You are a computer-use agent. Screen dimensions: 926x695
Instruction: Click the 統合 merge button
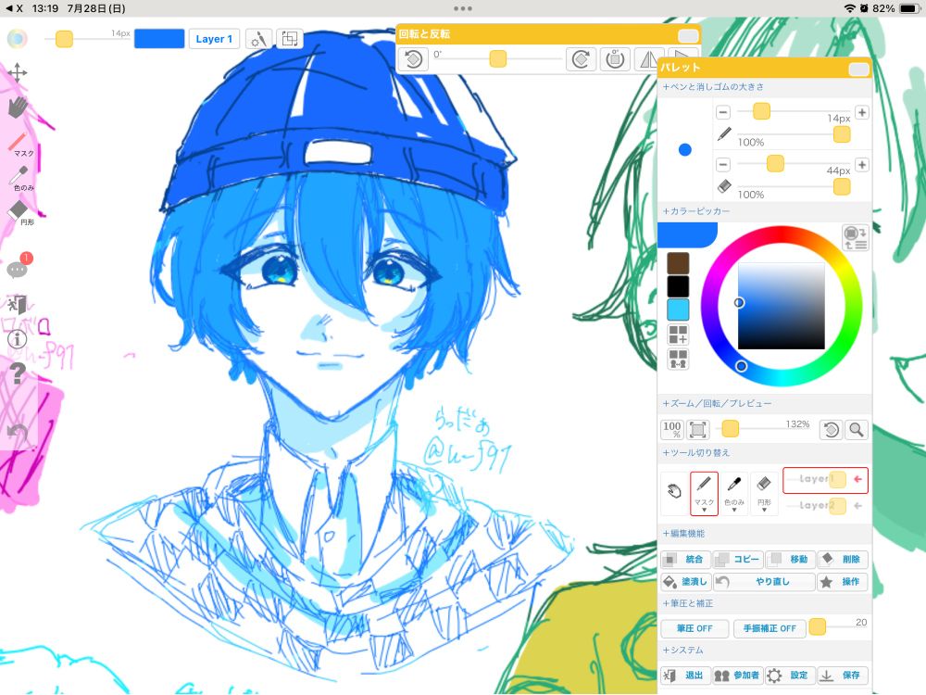(685, 559)
